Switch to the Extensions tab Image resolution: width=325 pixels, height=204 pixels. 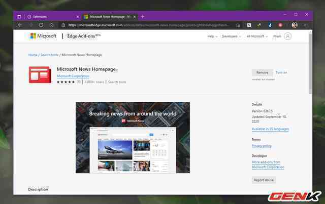(53, 17)
